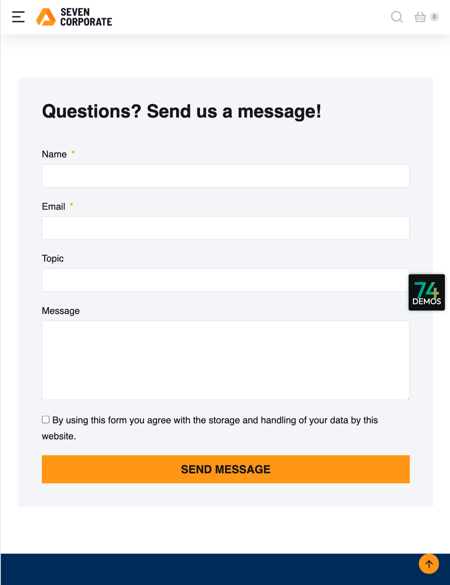Viewport: 450px width, 585px height.
Task: Tick the data storage consent checkbox
Action: click(46, 420)
